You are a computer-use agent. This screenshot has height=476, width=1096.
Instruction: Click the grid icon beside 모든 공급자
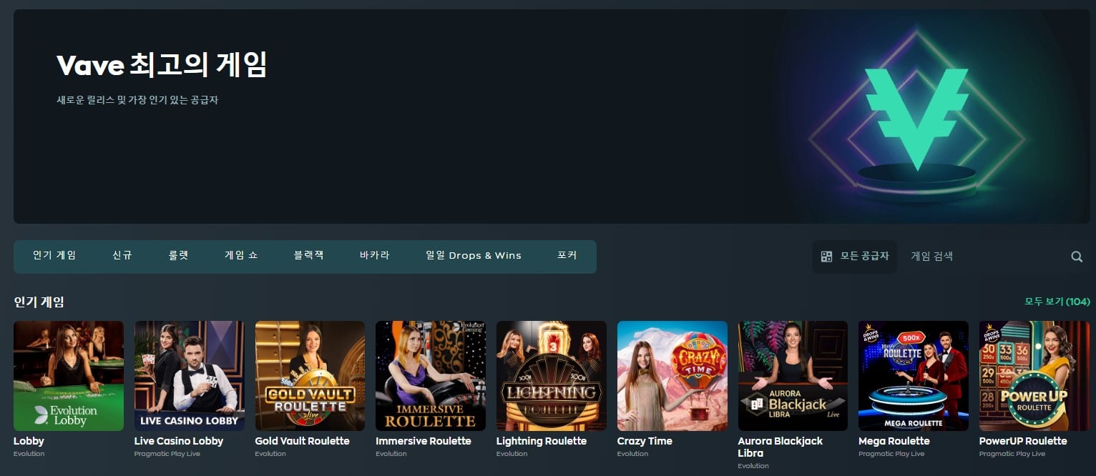point(826,257)
